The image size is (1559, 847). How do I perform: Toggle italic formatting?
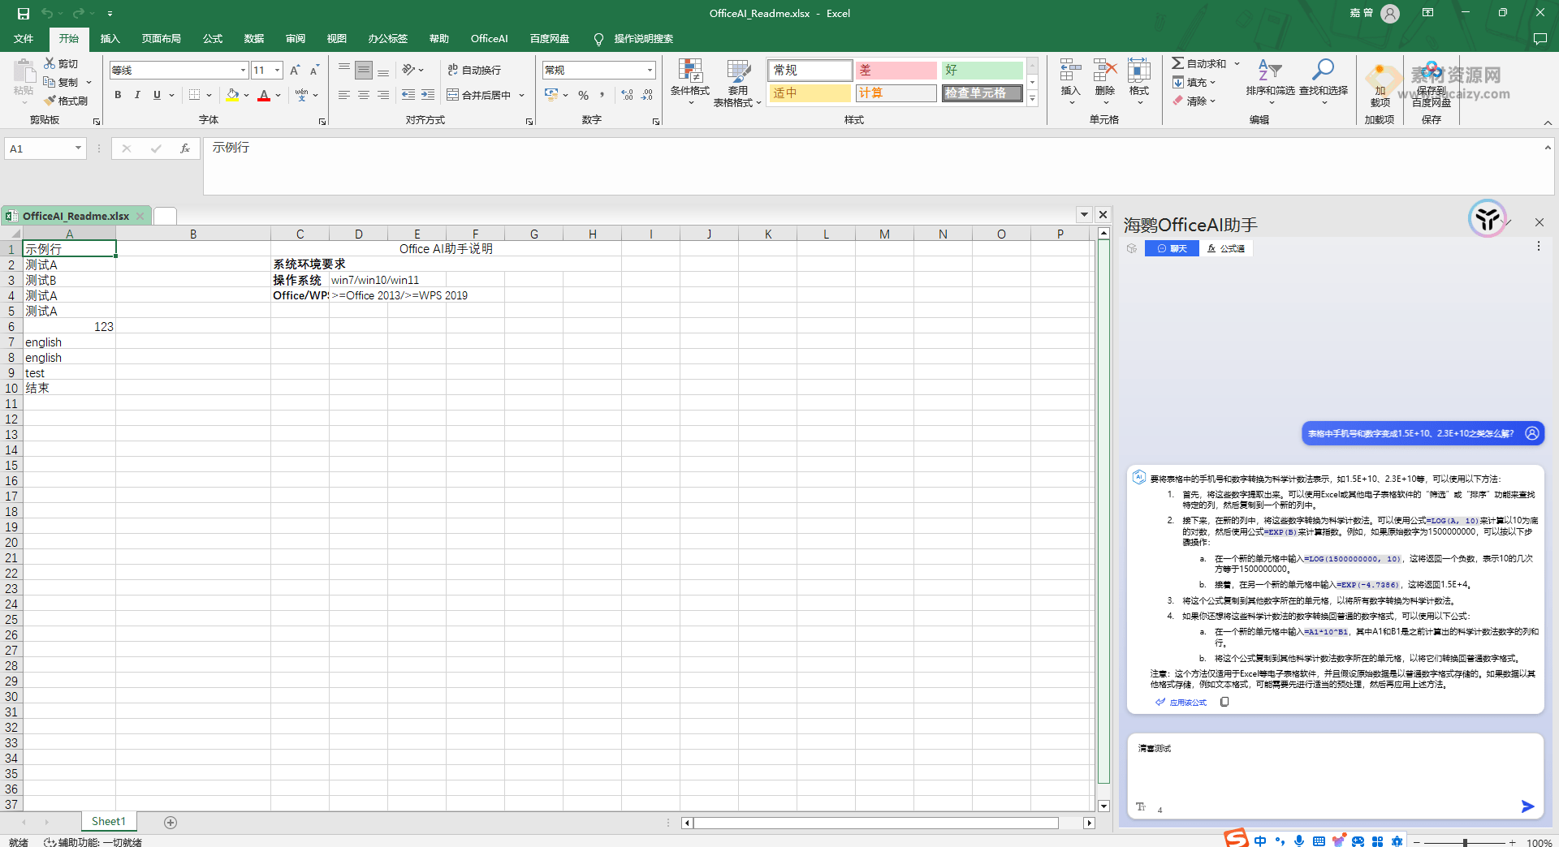point(136,94)
